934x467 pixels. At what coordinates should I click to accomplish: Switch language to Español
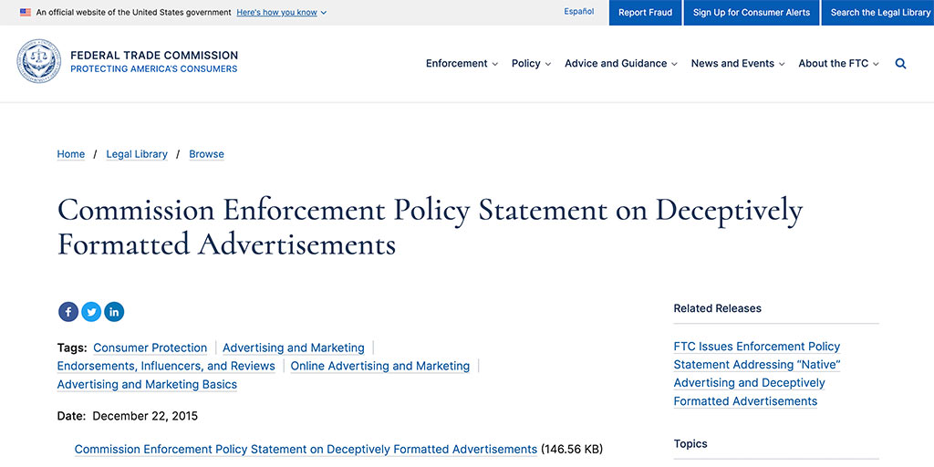tap(579, 11)
